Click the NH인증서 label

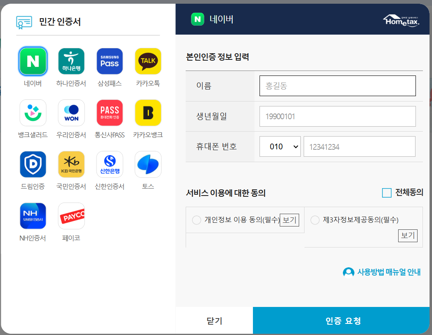[33, 238]
